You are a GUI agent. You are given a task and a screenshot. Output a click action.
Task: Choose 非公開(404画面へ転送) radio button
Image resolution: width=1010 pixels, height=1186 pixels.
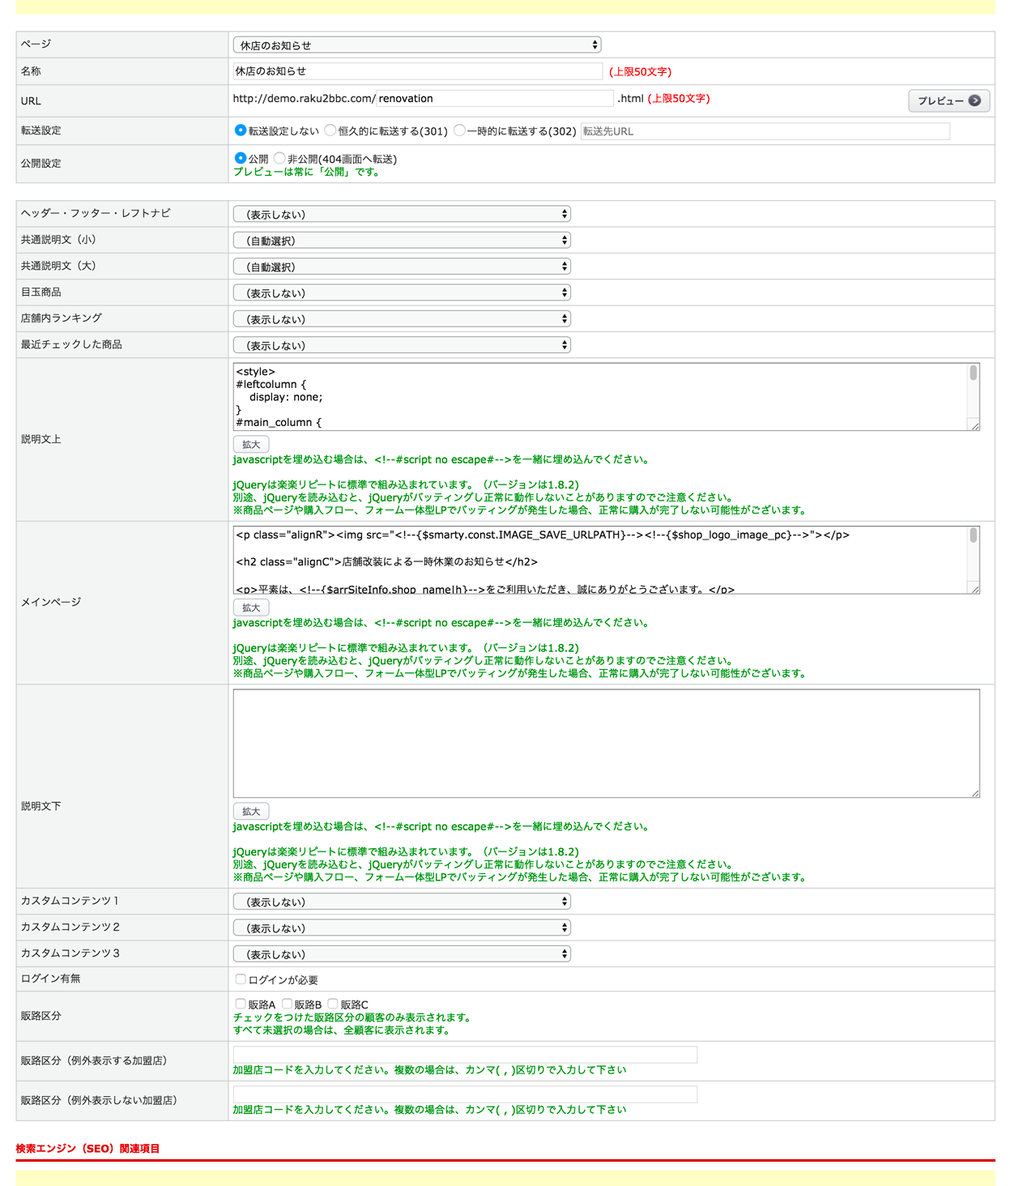[x=279, y=159]
